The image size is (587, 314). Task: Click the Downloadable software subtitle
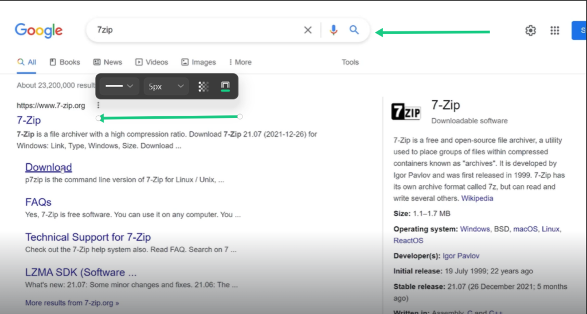[469, 121]
